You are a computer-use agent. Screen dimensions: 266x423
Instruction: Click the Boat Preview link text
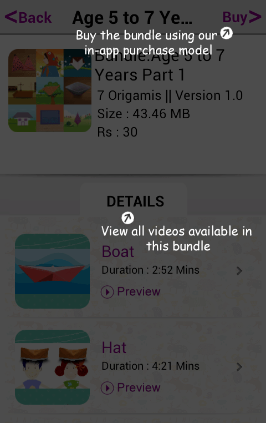click(x=139, y=291)
